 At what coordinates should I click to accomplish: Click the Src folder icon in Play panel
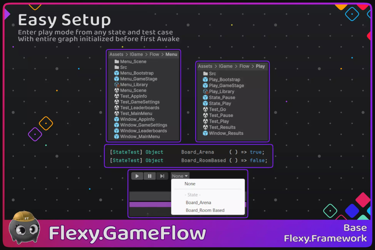tap(205, 73)
